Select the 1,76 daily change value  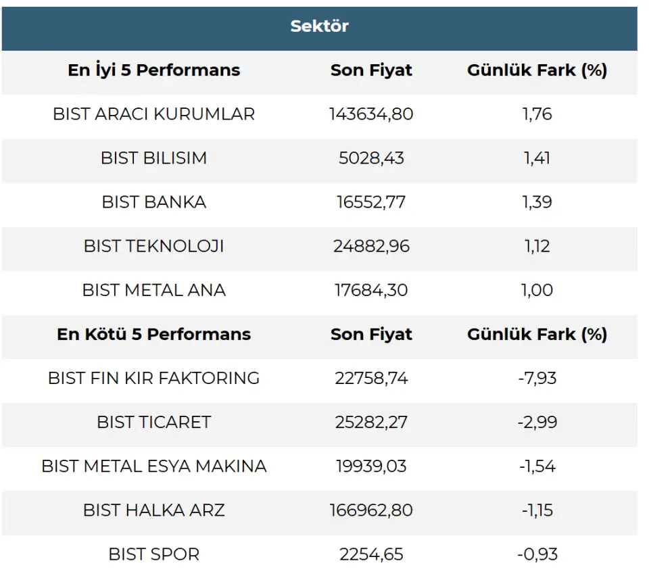click(x=537, y=114)
